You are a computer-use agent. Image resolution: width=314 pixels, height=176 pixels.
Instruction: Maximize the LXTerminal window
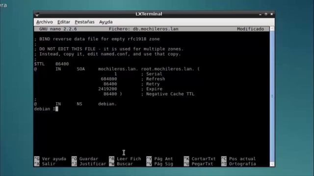tap(266, 14)
